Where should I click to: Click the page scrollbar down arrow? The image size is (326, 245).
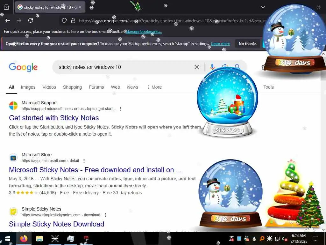[323, 229]
